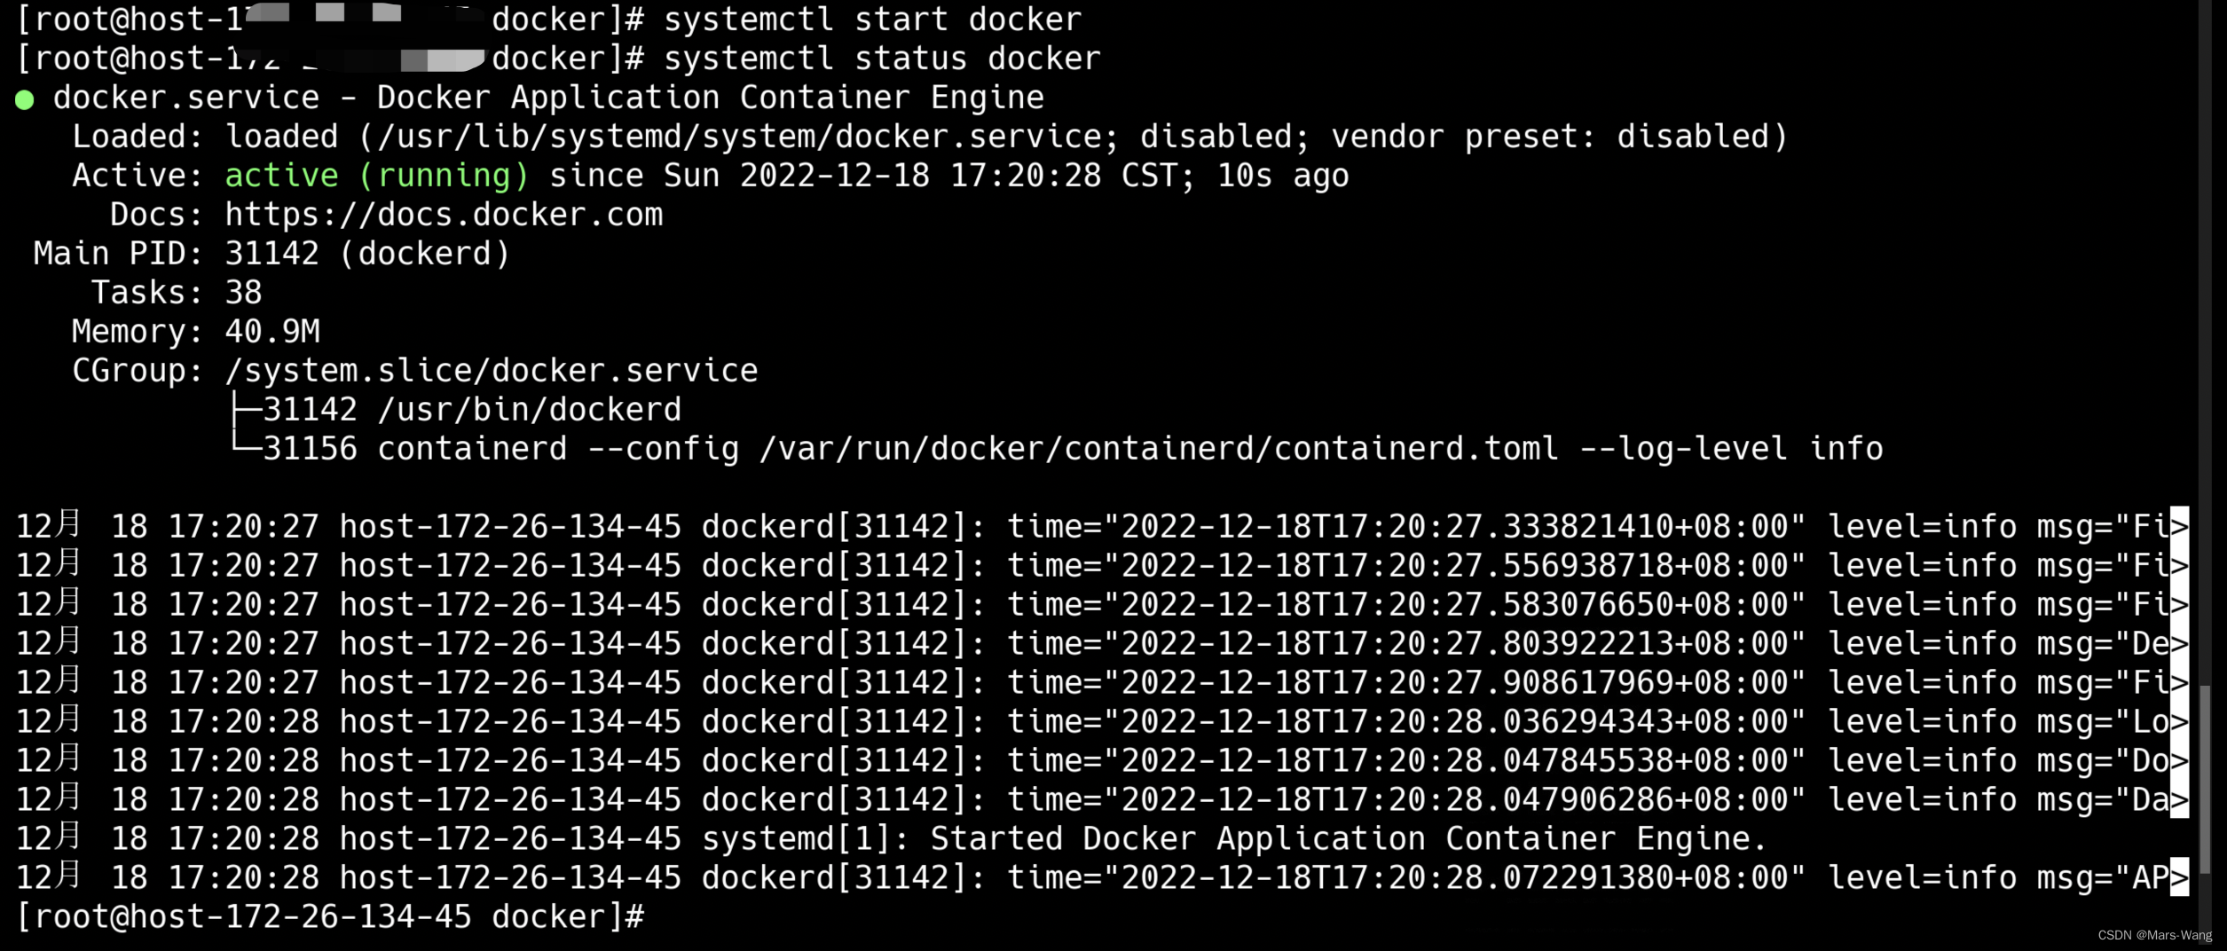
Task: Open the https://docs.docker.com link
Action: 444,215
